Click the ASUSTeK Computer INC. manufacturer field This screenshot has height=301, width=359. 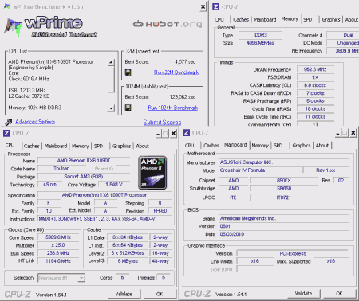point(283,162)
